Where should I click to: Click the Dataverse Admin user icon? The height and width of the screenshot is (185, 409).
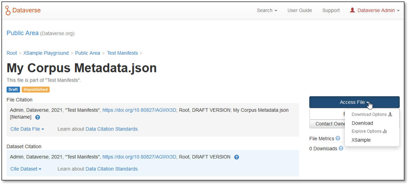352,10
